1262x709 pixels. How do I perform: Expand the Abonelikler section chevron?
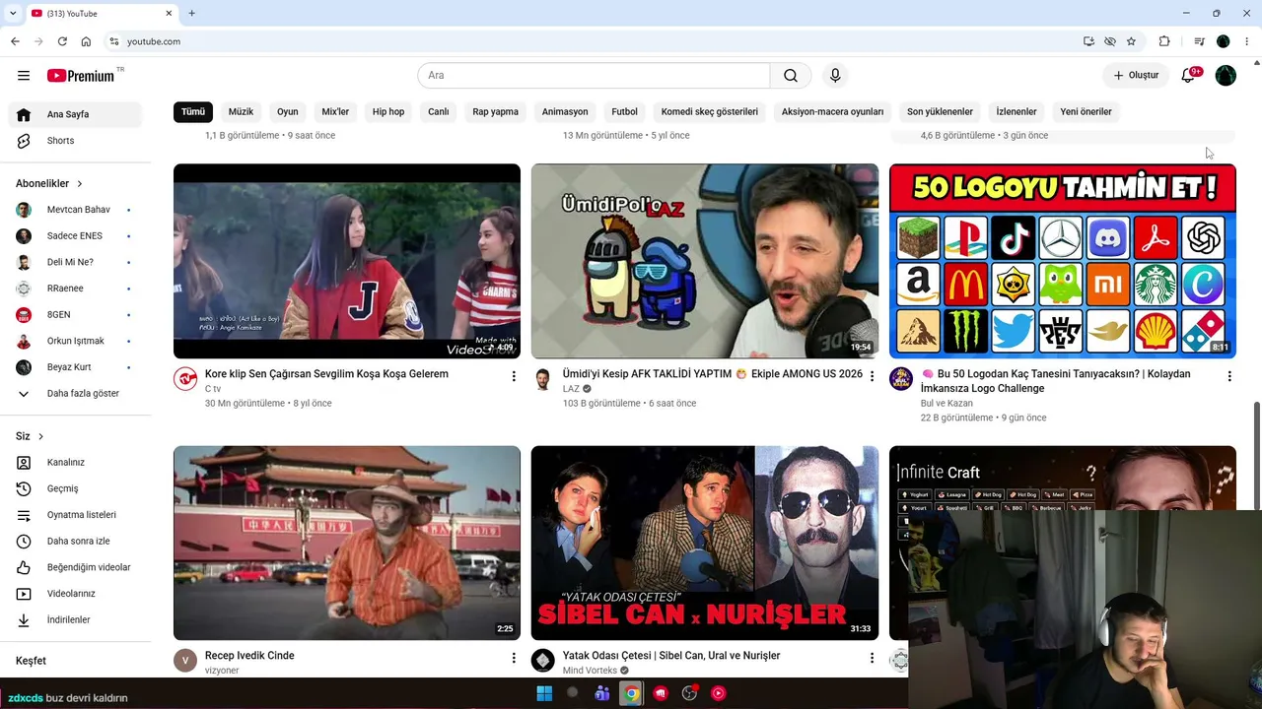(80, 184)
